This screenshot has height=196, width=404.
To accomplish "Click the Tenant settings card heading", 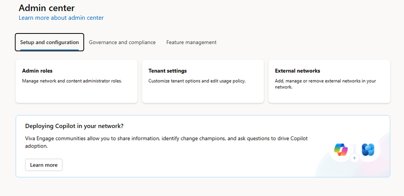I will click(167, 71).
